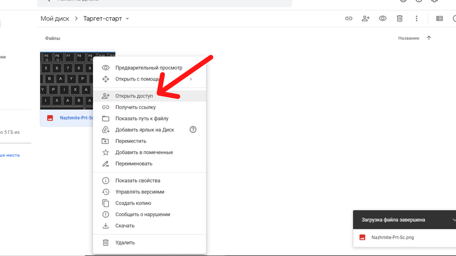Image resolution: width=456 pixels, height=256 pixels.
Task: Click Переименовать in the context menu
Action: coord(134,164)
